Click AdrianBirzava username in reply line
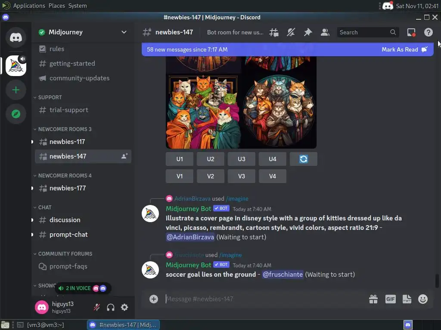 tap(193, 199)
